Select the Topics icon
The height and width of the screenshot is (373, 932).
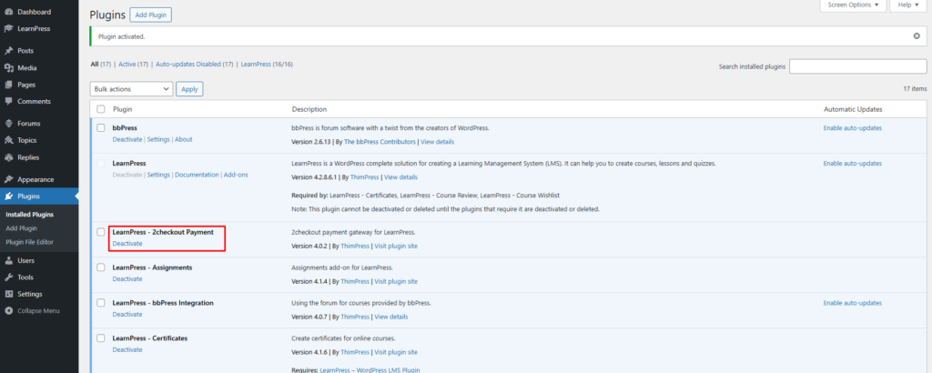coord(9,140)
